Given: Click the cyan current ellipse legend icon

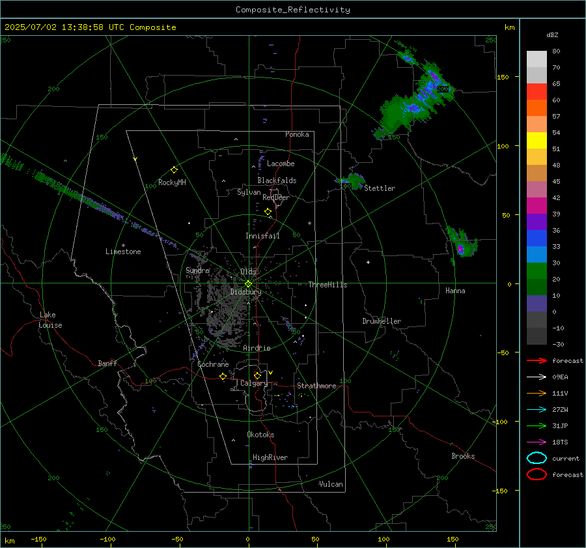Looking at the screenshot, I should click(x=537, y=458).
